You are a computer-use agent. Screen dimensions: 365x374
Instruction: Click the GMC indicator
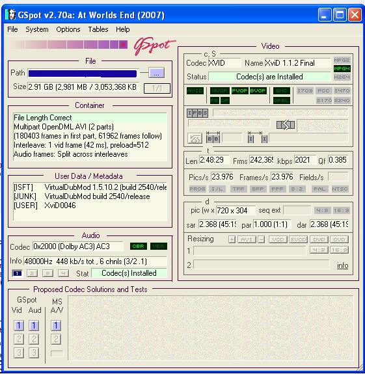(282, 90)
